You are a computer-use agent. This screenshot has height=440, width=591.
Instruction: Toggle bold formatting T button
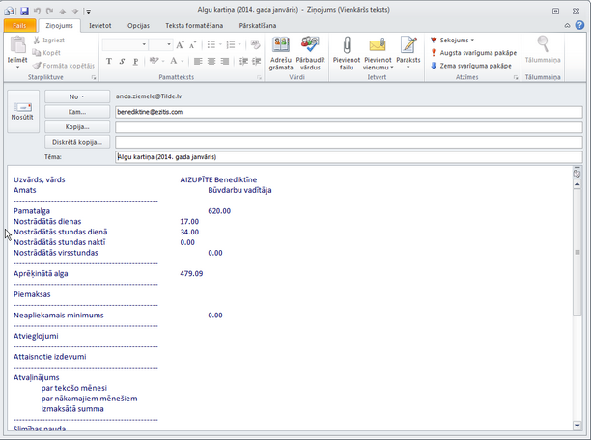[x=109, y=61]
